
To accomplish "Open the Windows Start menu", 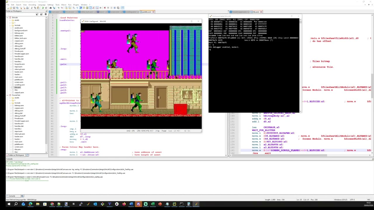I will click(9, 204).
